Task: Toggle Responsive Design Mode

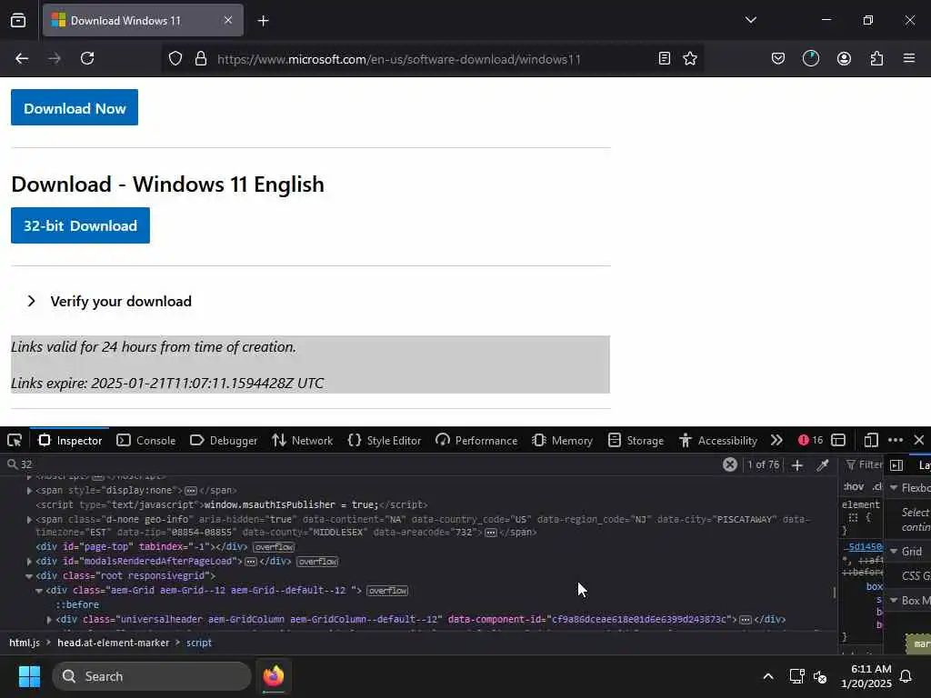Action: [870, 441]
